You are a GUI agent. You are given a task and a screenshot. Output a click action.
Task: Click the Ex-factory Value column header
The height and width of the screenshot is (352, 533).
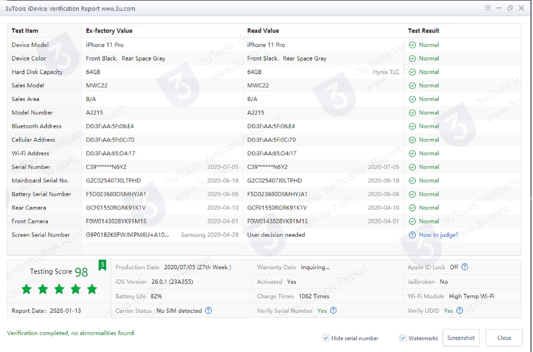(109, 31)
